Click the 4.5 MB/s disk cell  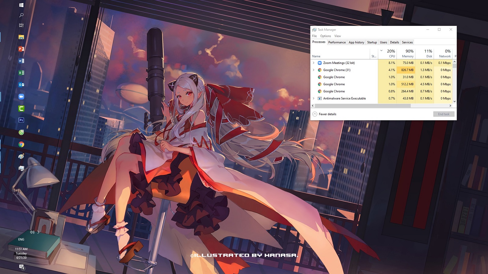coord(425,84)
